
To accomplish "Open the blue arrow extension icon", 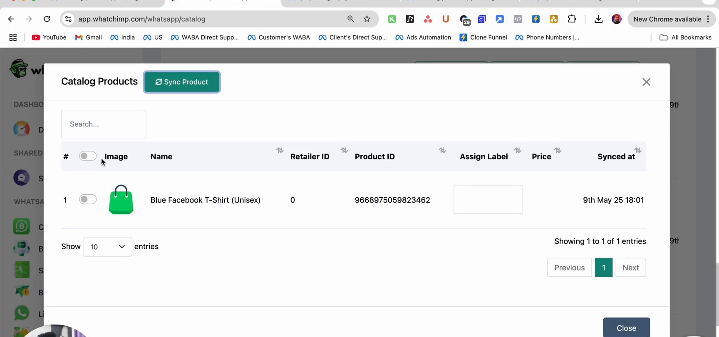I will coord(500,19).
